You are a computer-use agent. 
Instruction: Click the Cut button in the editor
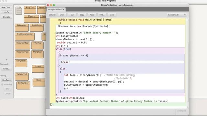point(72,15)
